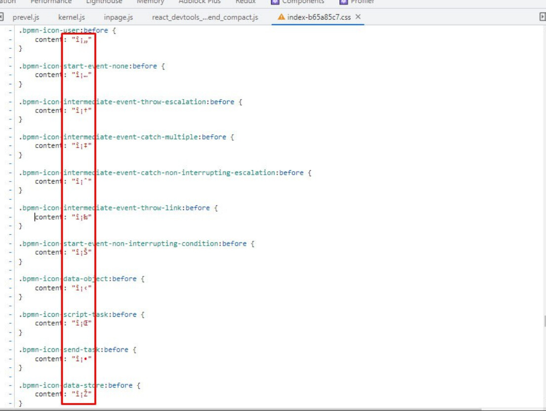Click the content line under catch-multiple
Viewport: 546px width, 411px height.
(x=63, y=146)
